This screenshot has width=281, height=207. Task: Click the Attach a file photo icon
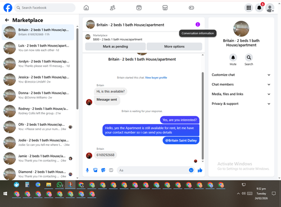(96, 170)
